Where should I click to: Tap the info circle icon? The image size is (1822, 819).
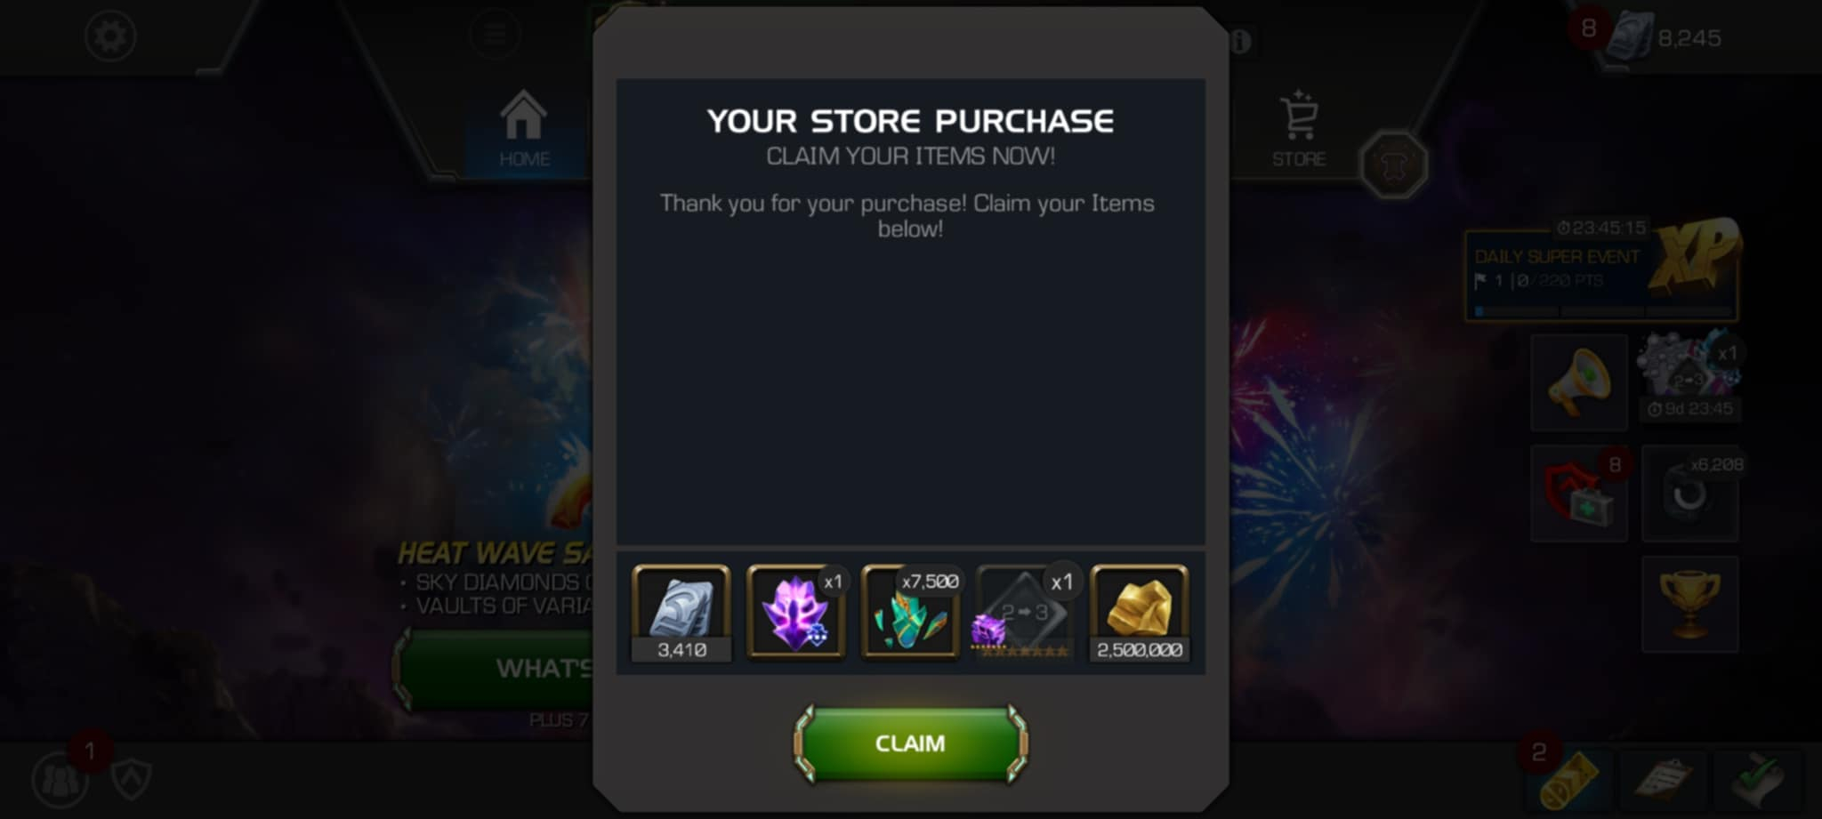[x=1241, y=41]
